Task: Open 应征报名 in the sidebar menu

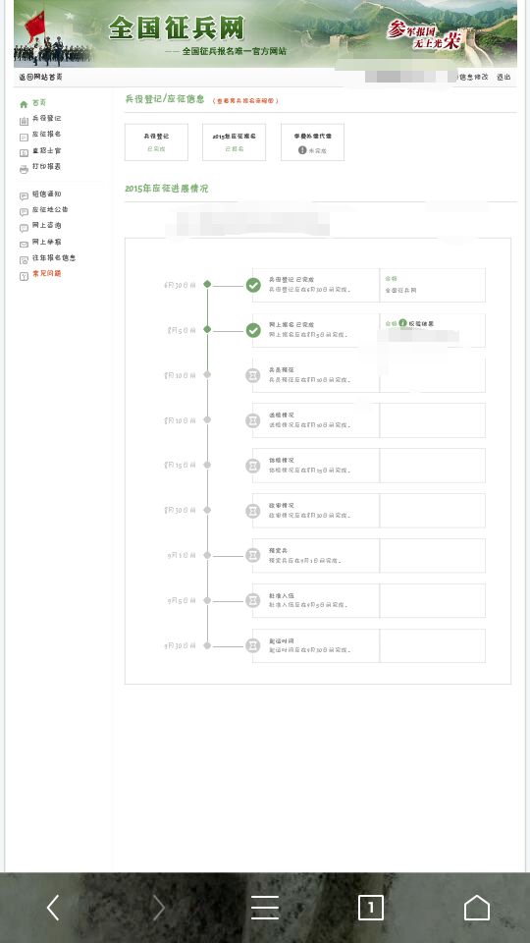Action: click(x=46, y=135)
